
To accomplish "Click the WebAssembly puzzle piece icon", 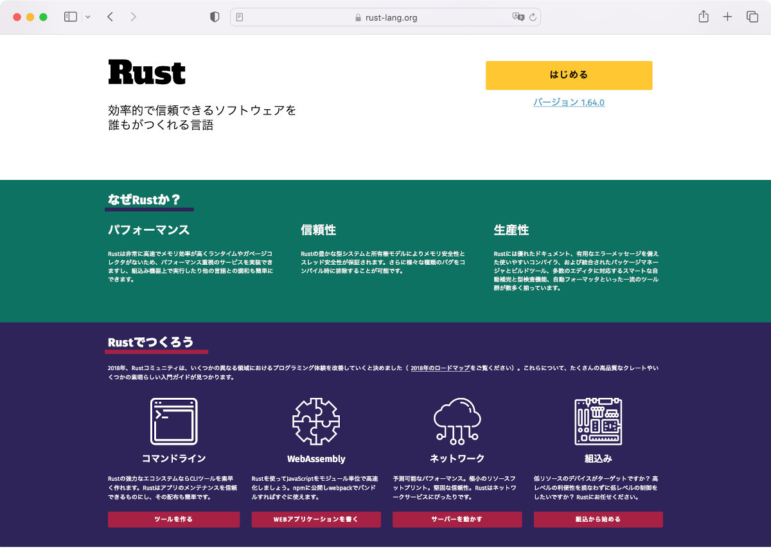I will pyautogui.click(x=316, y=422).
